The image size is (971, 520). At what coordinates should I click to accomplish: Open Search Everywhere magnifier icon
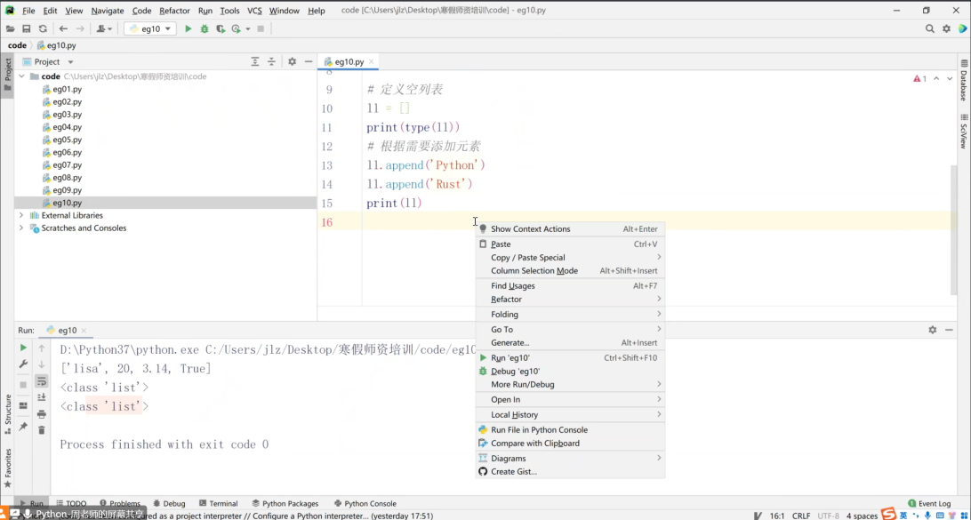point(930,28)
